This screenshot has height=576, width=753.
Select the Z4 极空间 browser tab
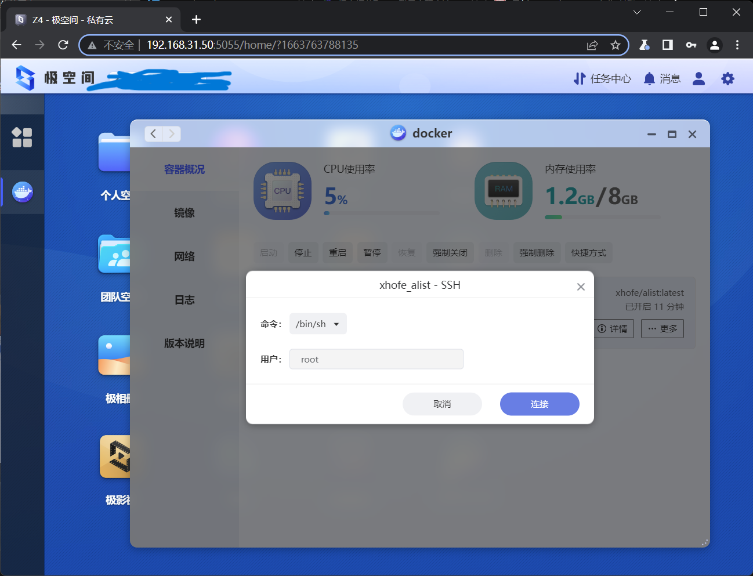[x=93, y=20]
